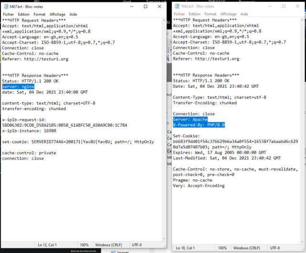This screenshot has height=253, width=306.
Task: Click scroll-down arrow in M67.txt window
Action: pyautogui.click(x=164, y=239)
